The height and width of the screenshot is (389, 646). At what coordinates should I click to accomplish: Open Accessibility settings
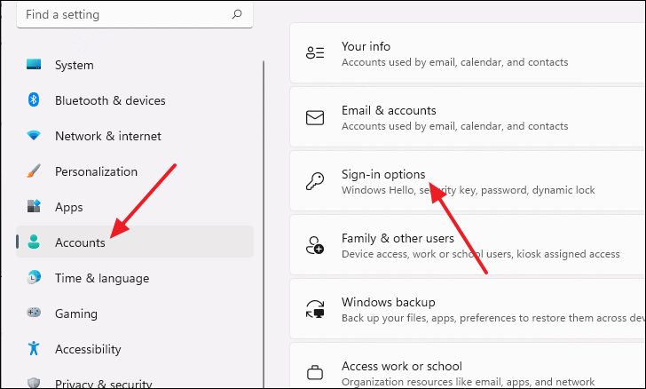tap(135, 348)
